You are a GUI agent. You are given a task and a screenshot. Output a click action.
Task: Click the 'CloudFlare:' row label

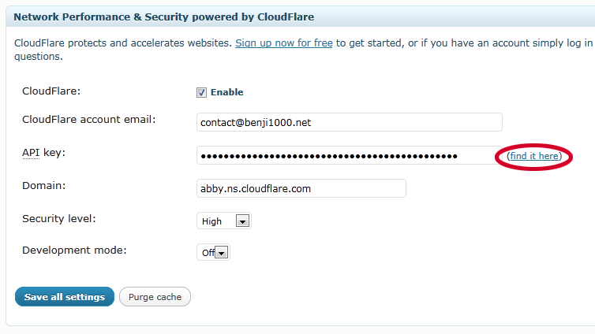click(51, 91)
